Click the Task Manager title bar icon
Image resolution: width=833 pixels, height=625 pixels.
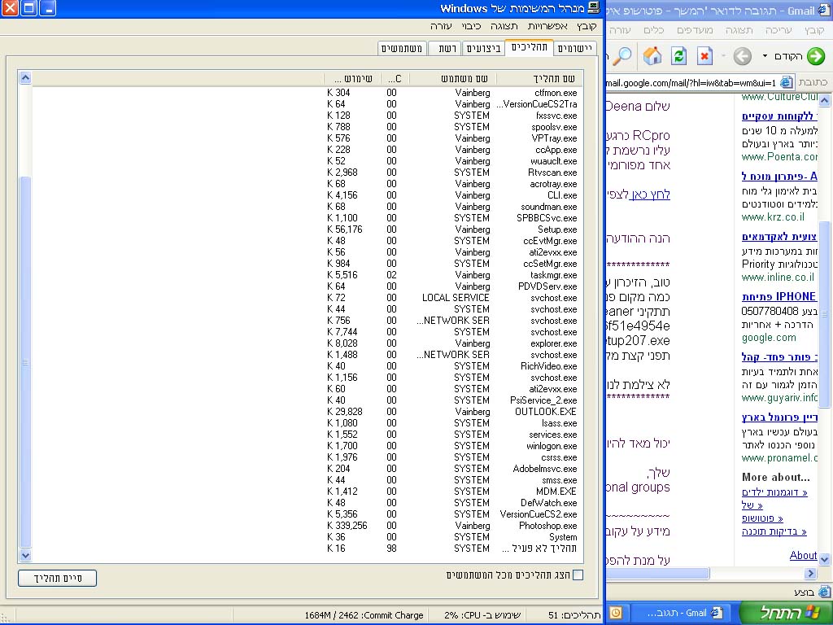(595, 9)
